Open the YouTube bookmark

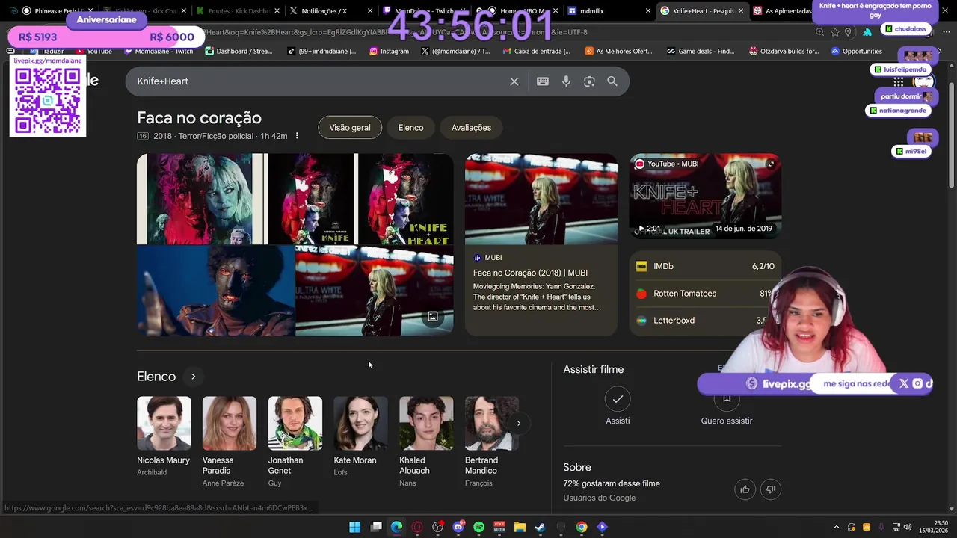coord(95,52)
